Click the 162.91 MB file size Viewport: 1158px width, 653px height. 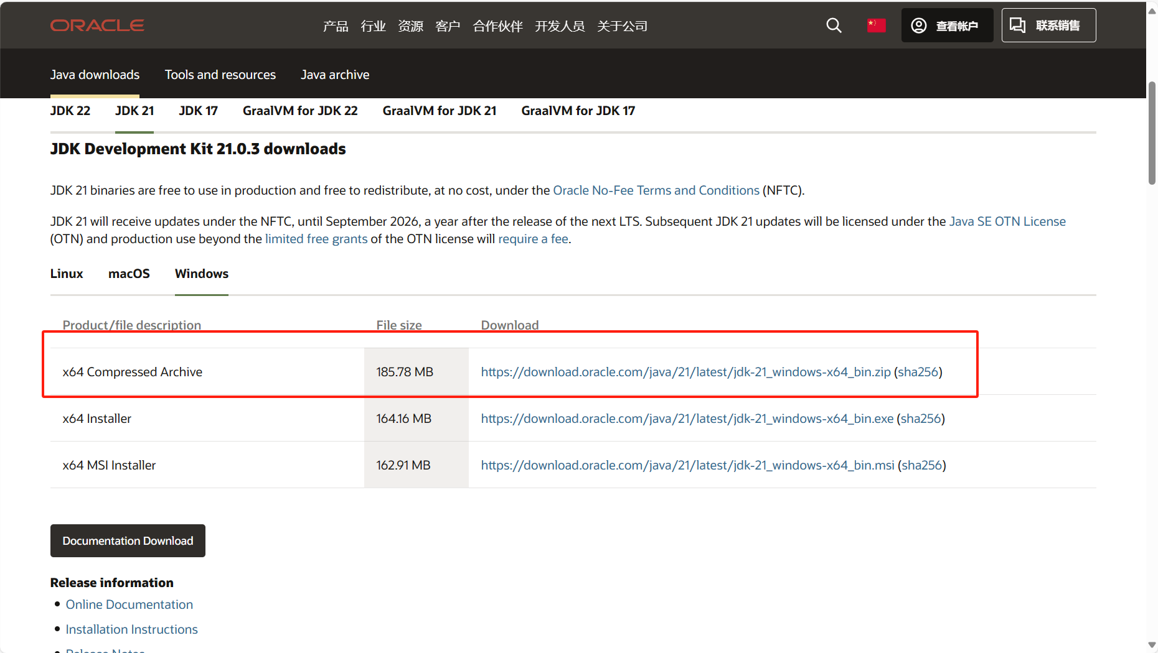403,465
